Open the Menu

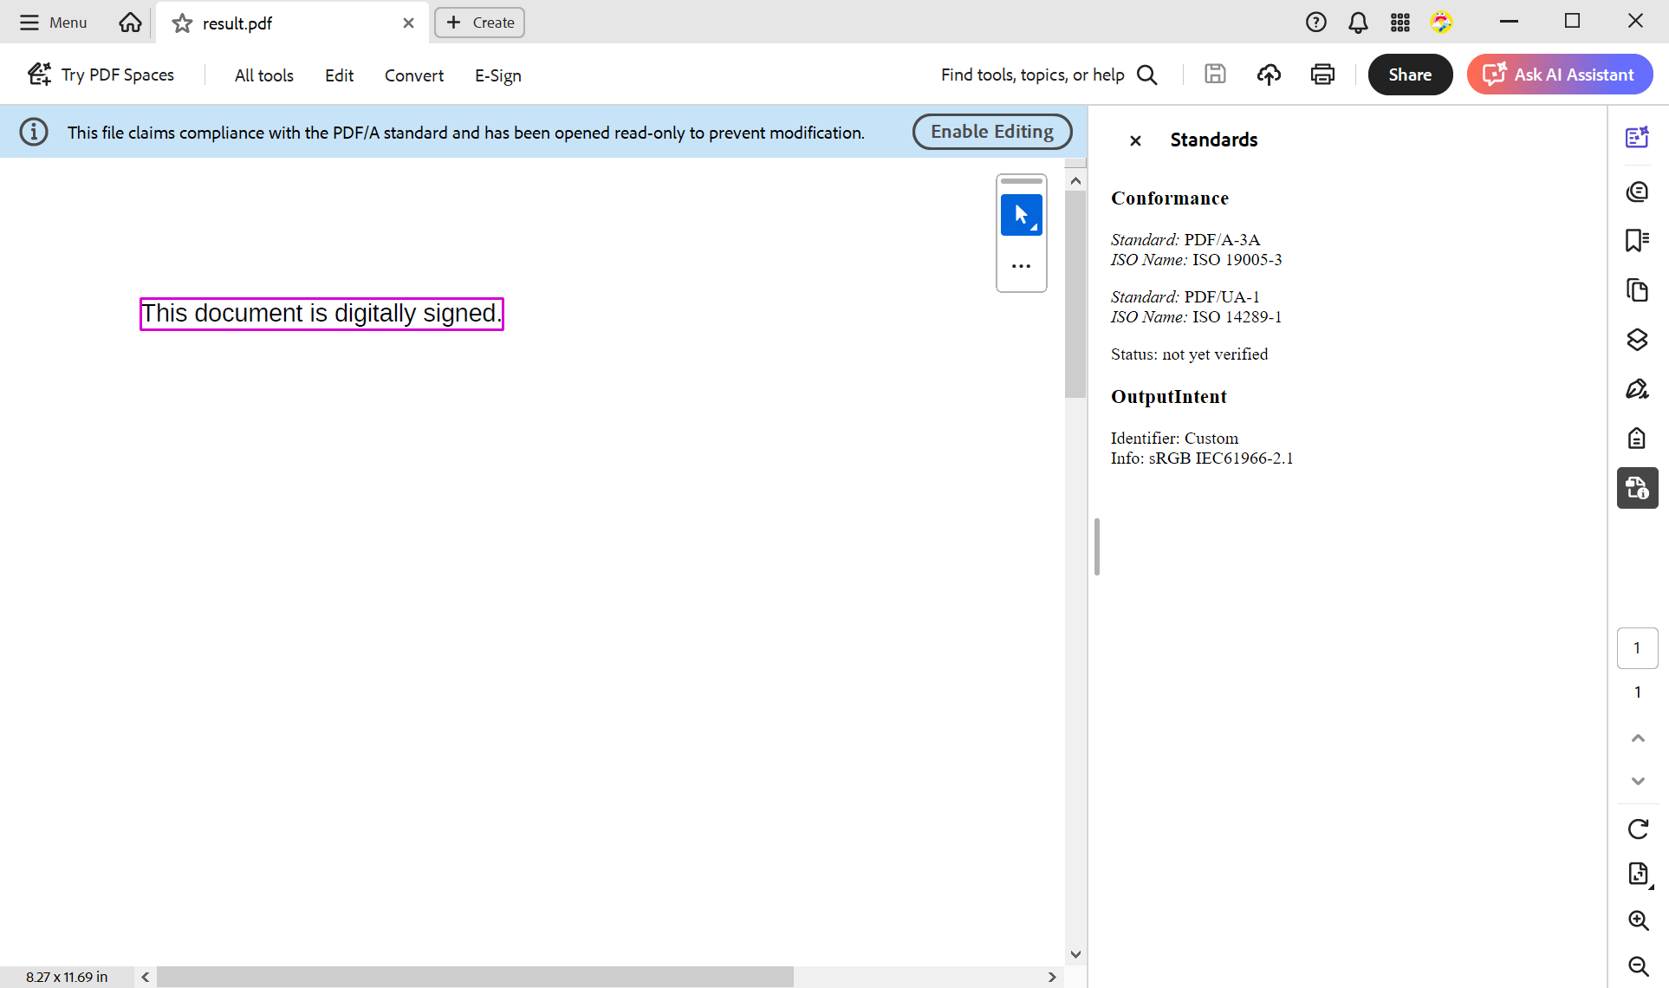tap(52, 22)
